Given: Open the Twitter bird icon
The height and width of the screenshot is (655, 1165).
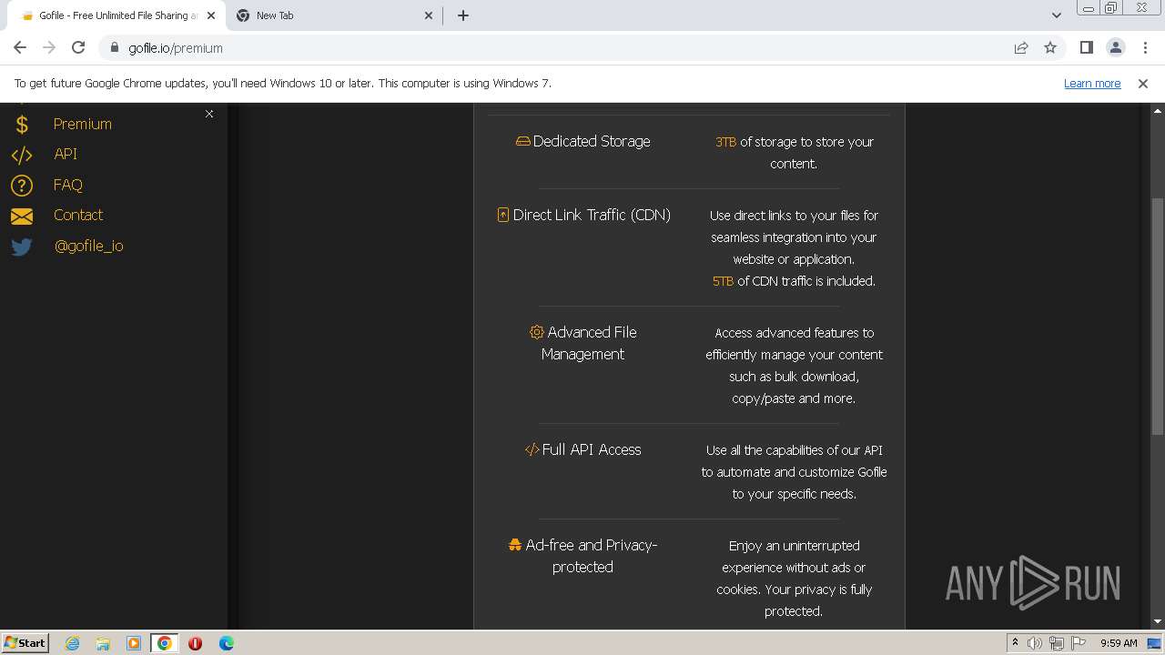Looking at the screenshot, I should pyautogui.click(x=22, y=247).
